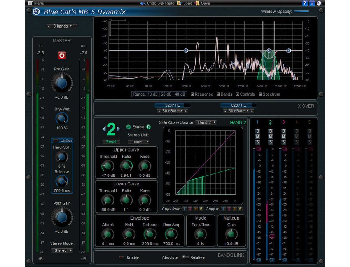
Task: Click the Peak/Rms mode knob
Action: coord(200,234)
